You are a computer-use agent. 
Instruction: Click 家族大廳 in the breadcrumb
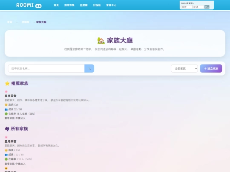click(41, 22)
